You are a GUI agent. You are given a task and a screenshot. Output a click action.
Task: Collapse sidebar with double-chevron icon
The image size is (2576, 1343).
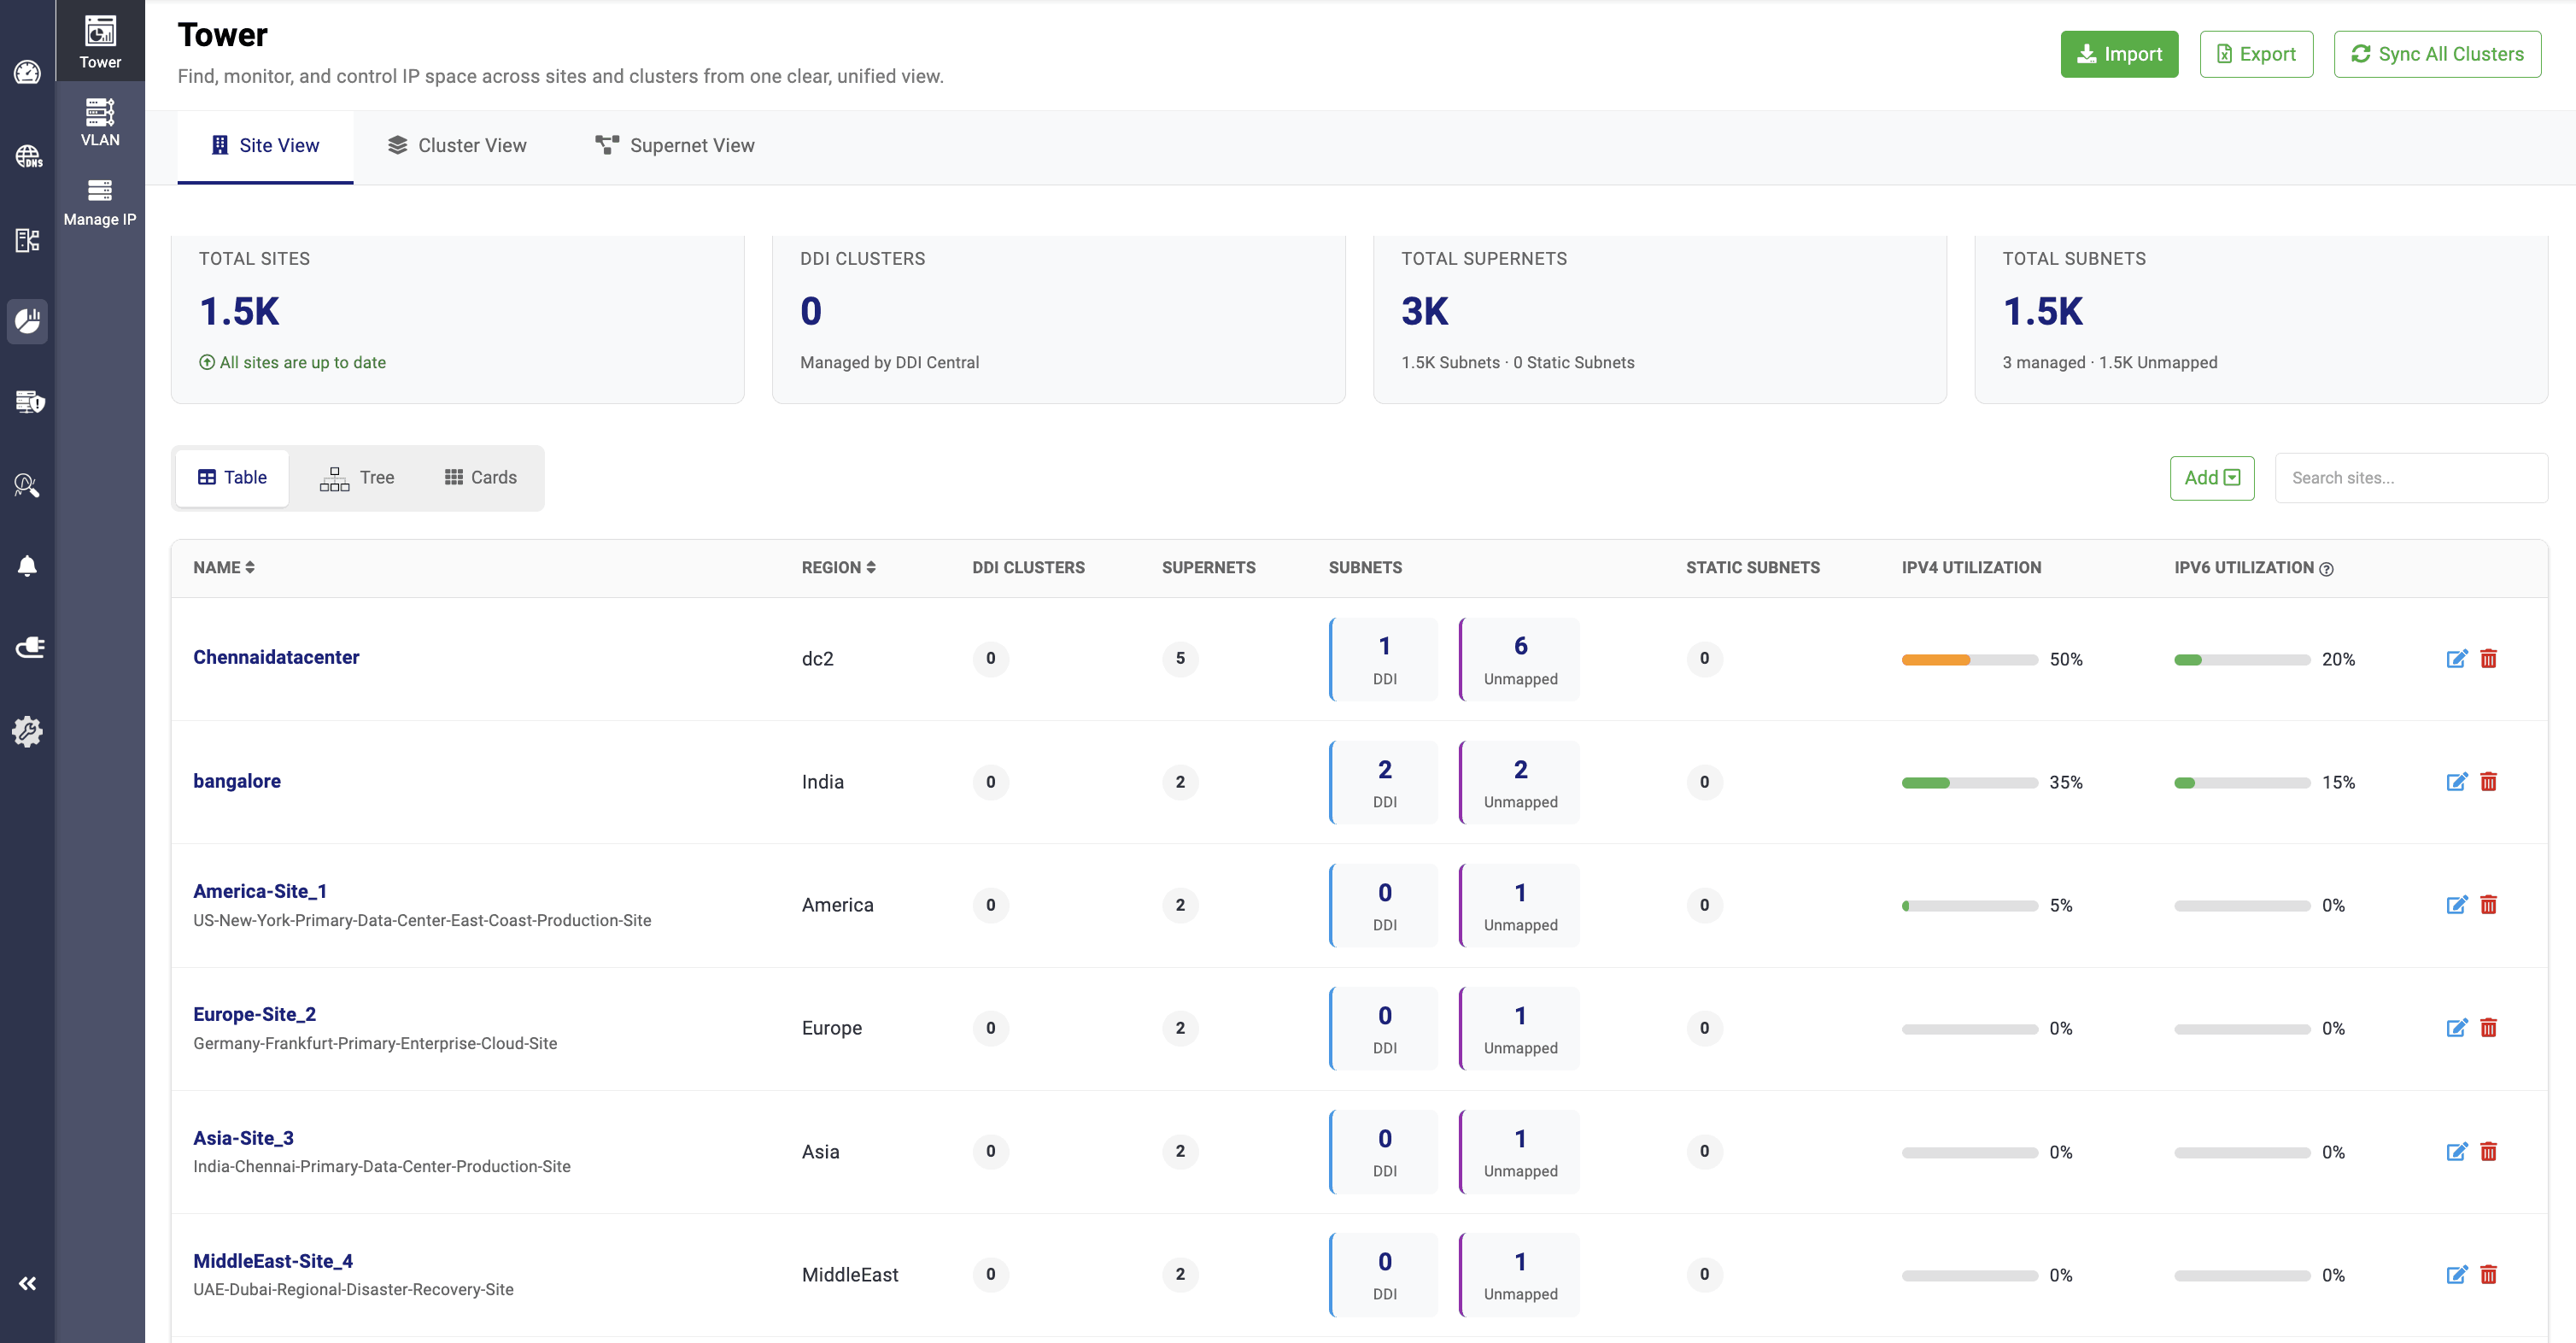click(28, 1283)
